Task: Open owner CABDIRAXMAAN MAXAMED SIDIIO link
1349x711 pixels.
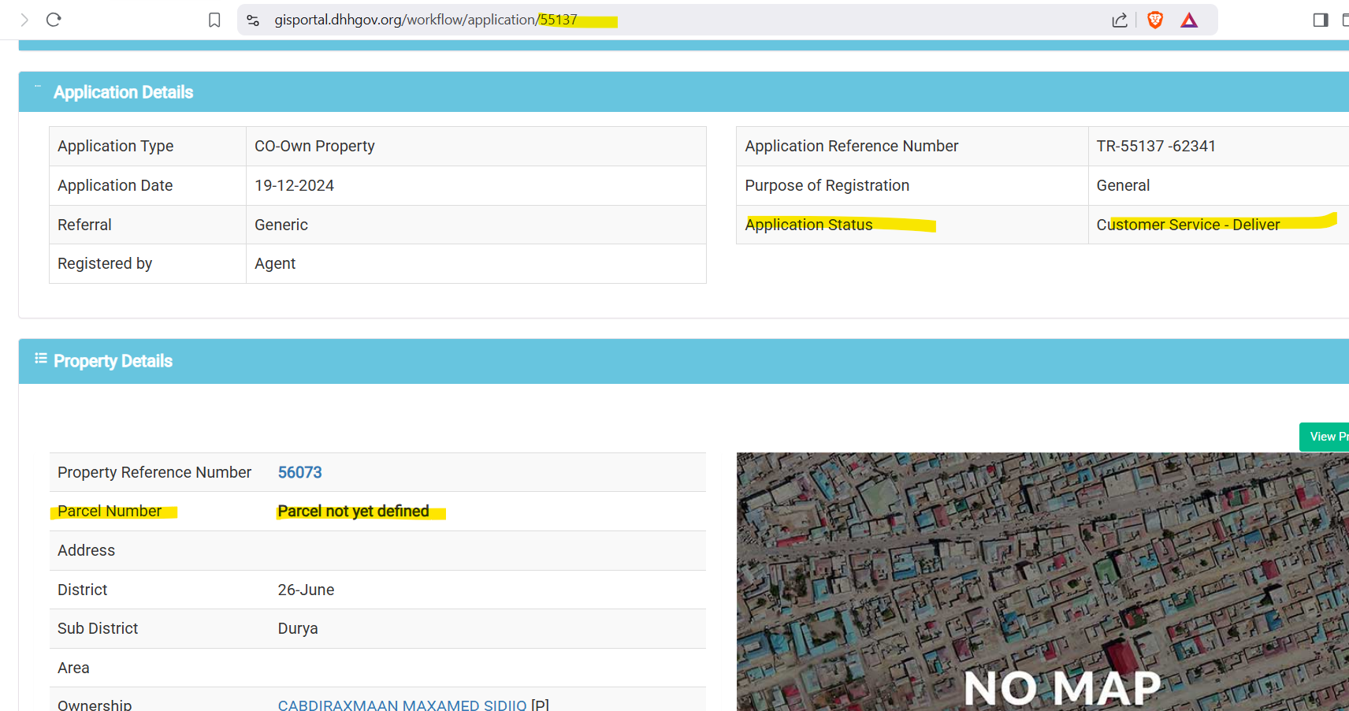Action: (402, 705)
